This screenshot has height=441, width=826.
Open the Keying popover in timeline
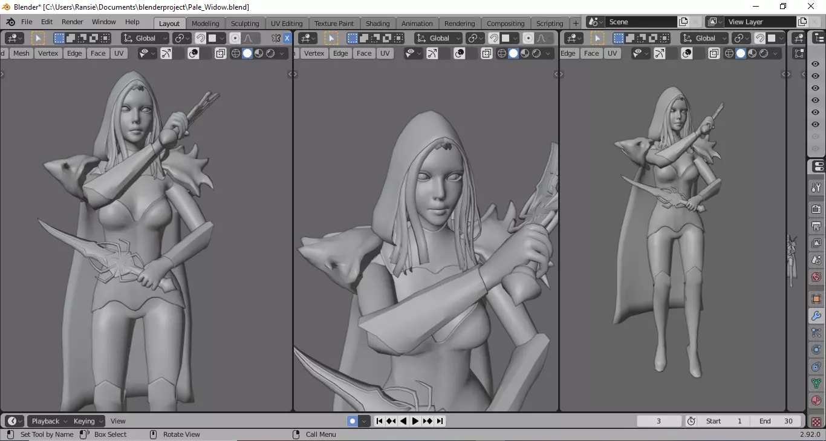coord(88,421)
